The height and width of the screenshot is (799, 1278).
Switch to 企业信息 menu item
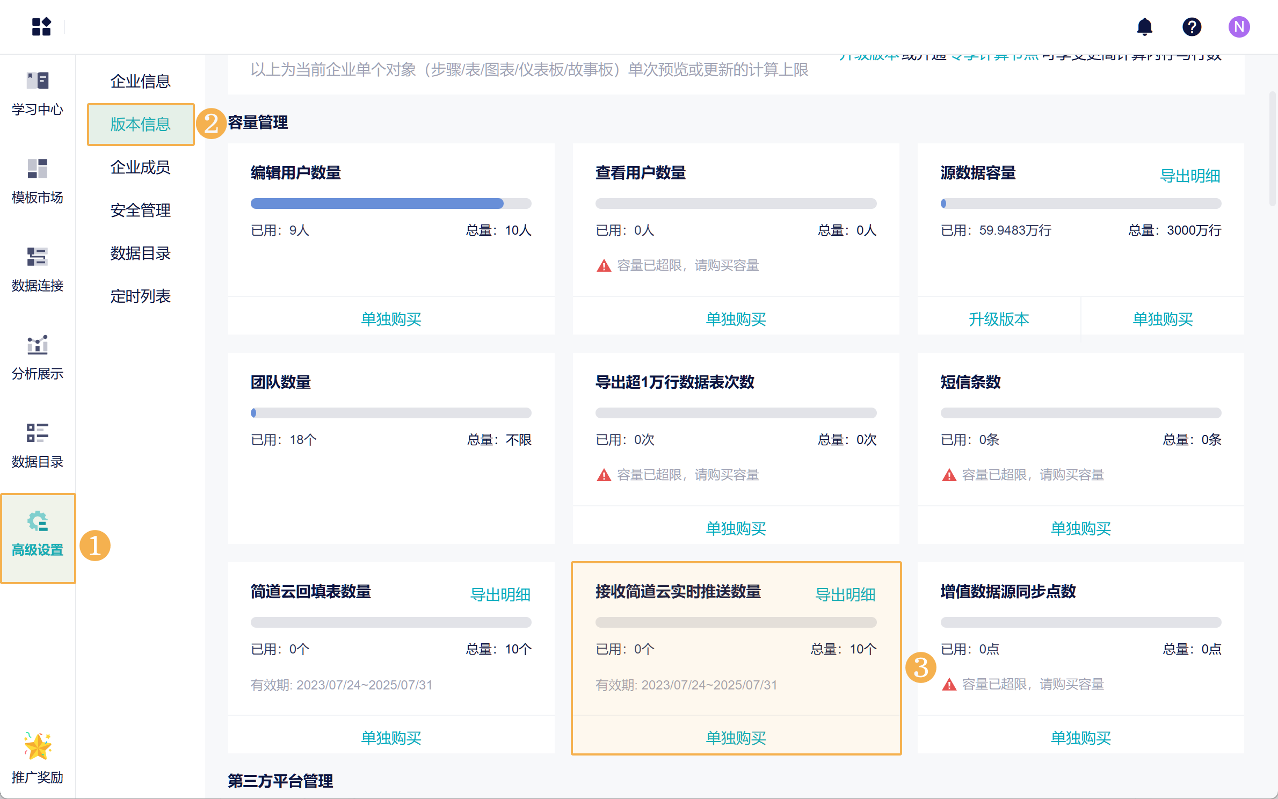click(x=140, y=81)
